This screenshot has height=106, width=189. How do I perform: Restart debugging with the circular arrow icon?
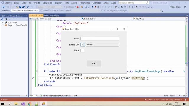click(98, 7)
